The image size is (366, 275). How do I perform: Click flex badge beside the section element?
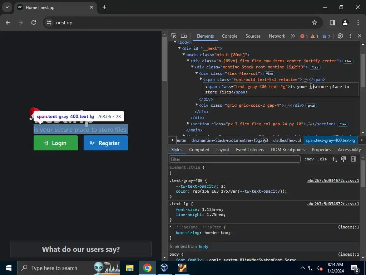pos(343,124)
